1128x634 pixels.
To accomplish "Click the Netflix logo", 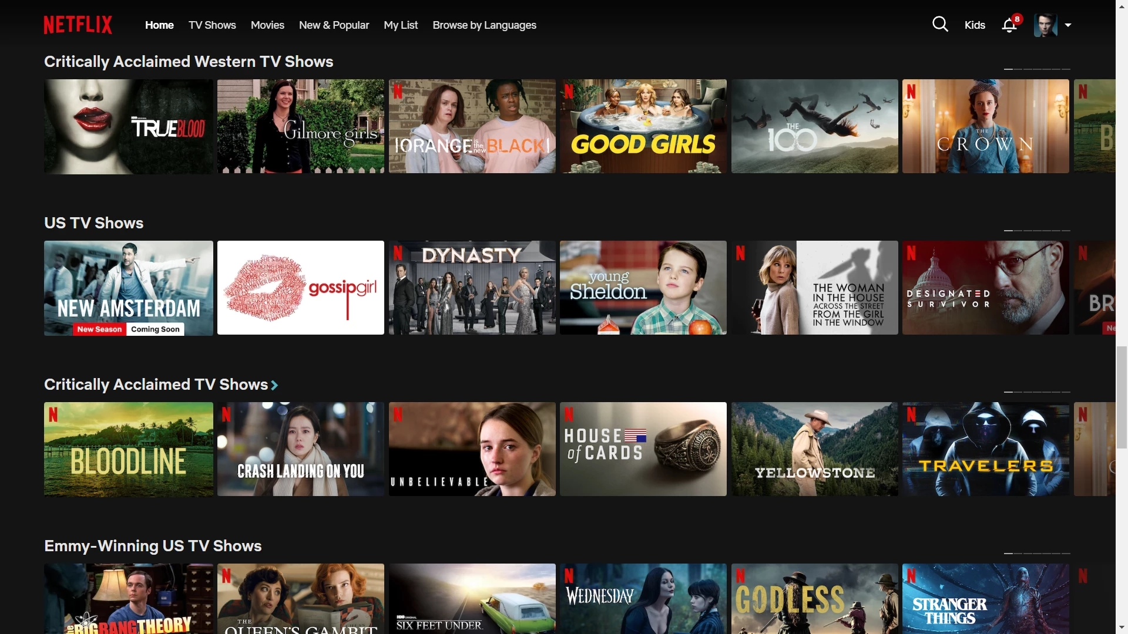I will pyautogui.click(x=78, y=25).
